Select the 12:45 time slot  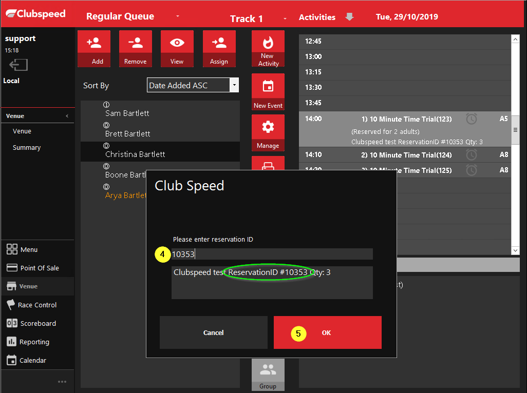coord(405,41)
